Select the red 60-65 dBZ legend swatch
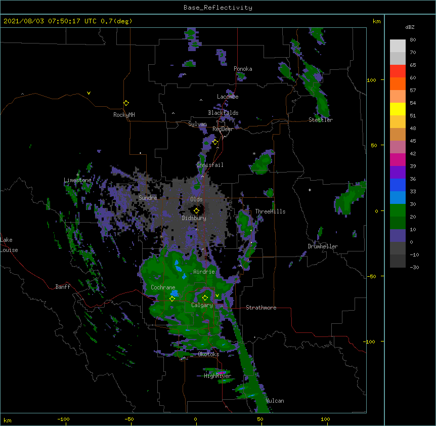436x426 pixels. (x=398, y=71)
